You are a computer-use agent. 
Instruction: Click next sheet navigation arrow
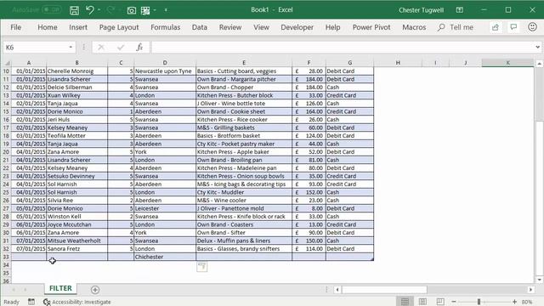click(25, 289)
